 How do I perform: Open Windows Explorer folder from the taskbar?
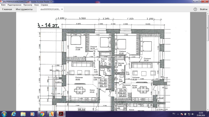coord(23,114)
